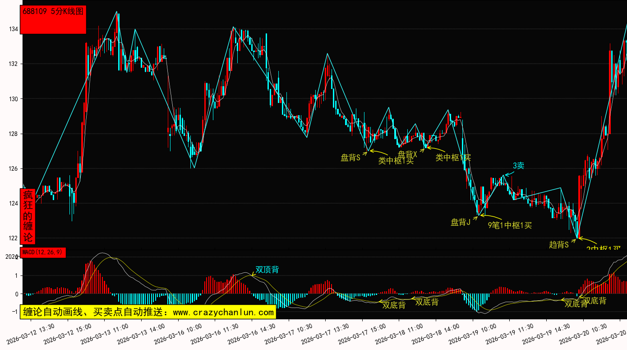Click the 126 price level on axis

pos(13,169)
